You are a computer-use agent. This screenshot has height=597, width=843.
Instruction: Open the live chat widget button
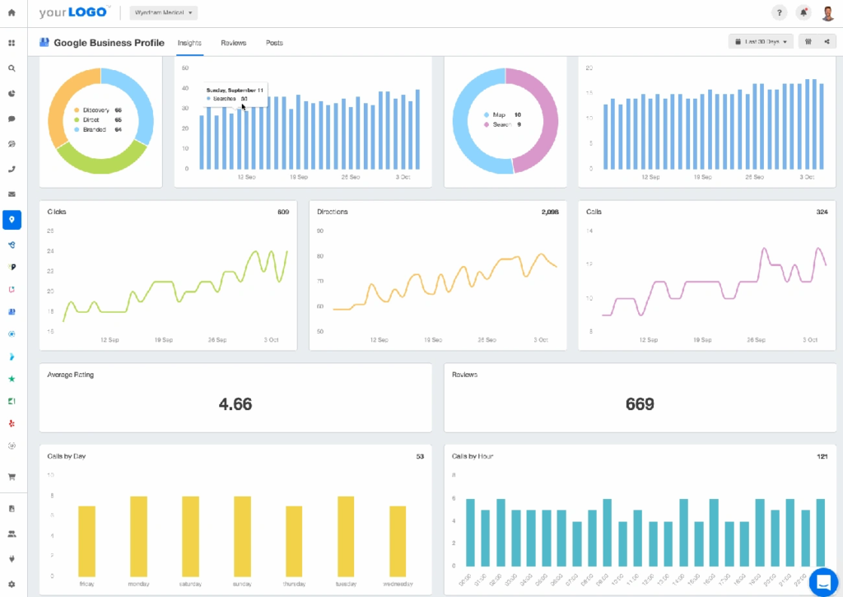pyautogui.click(x=823, y=581)
